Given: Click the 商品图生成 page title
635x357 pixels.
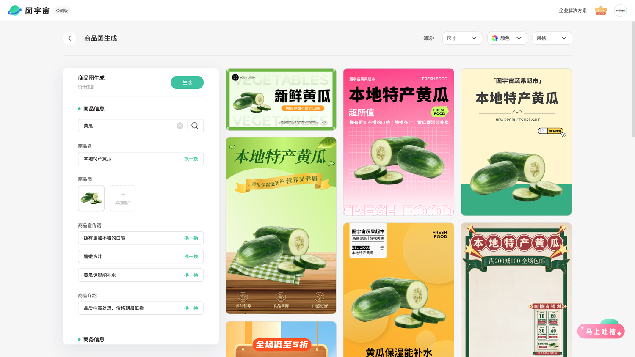Looking at the screenshot, I should click(100, 38).
